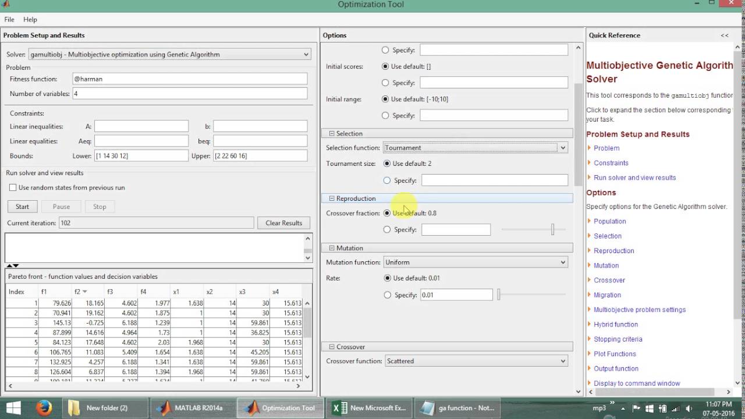
Task: Click the Lower bounds input field
Action: [x=141, y=156]
